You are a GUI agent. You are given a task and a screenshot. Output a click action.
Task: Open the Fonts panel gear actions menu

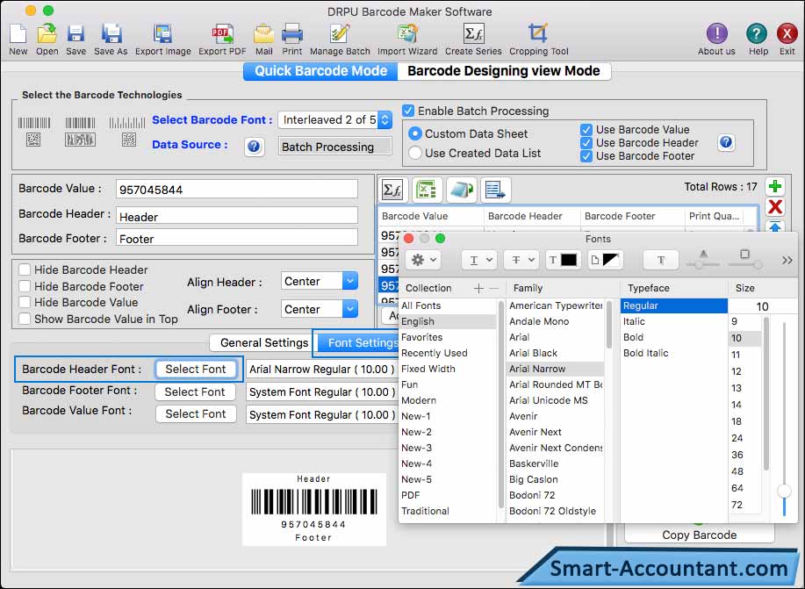point(423,260)
